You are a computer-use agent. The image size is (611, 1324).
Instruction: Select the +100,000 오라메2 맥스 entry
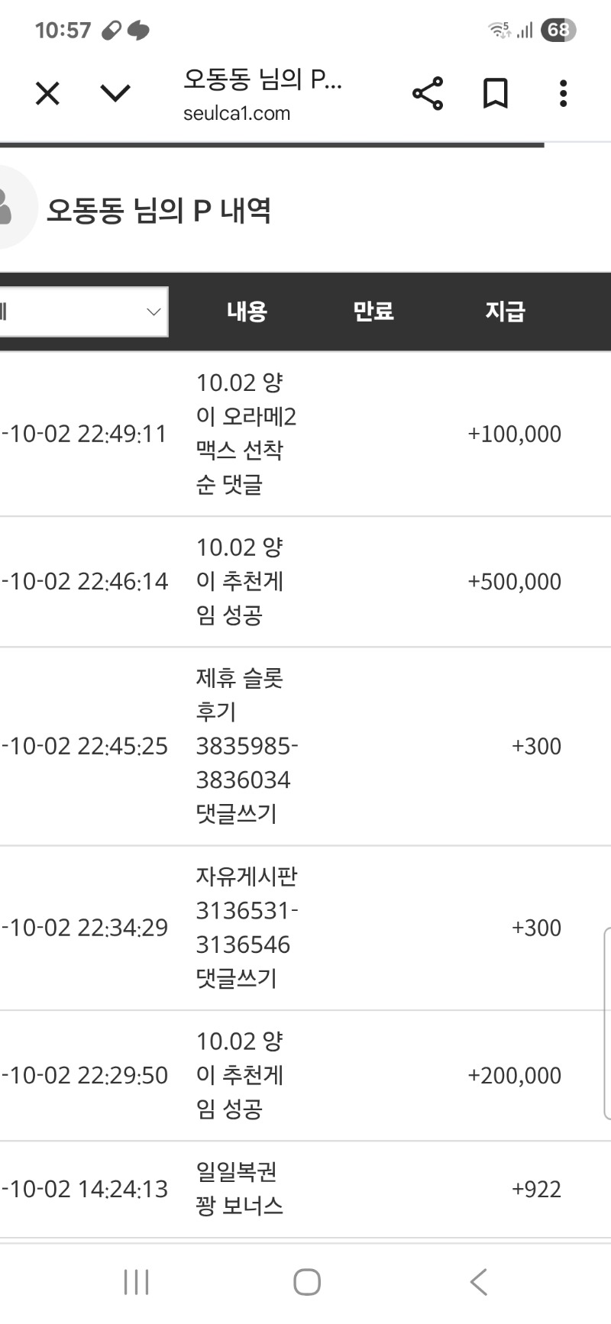[245, 433]
